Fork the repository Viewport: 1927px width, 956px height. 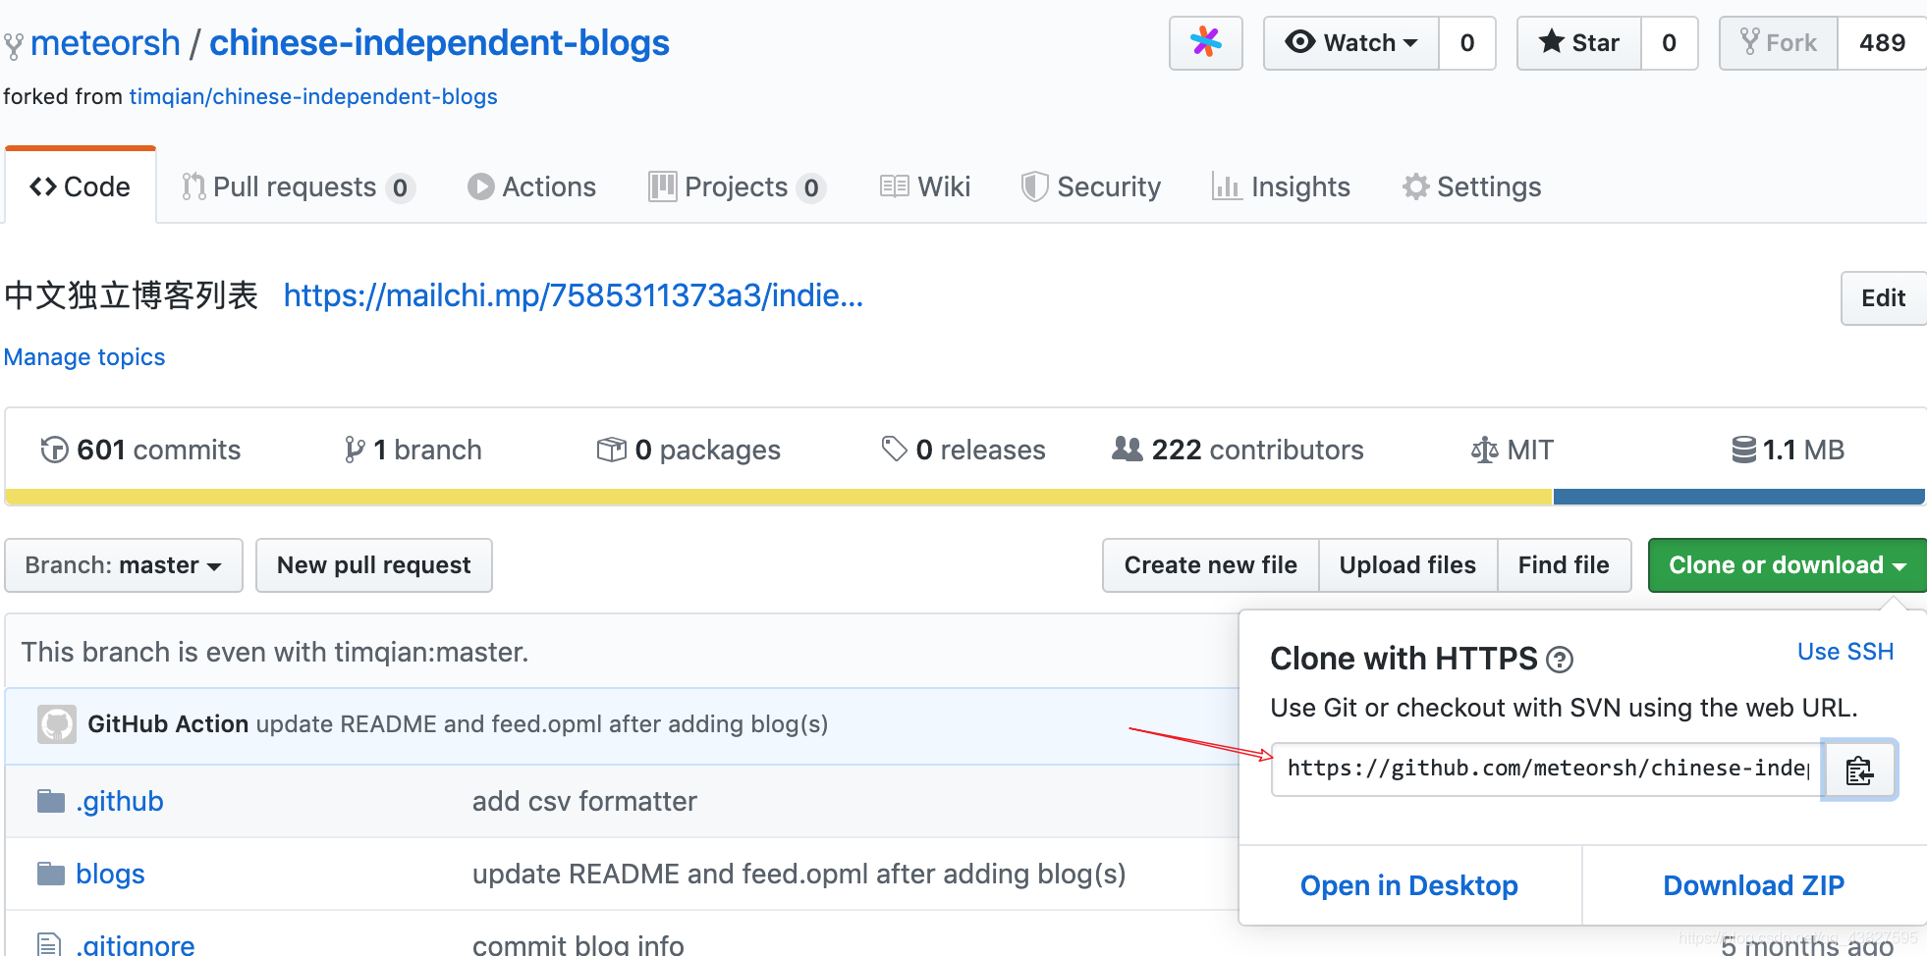[1779, 42]
